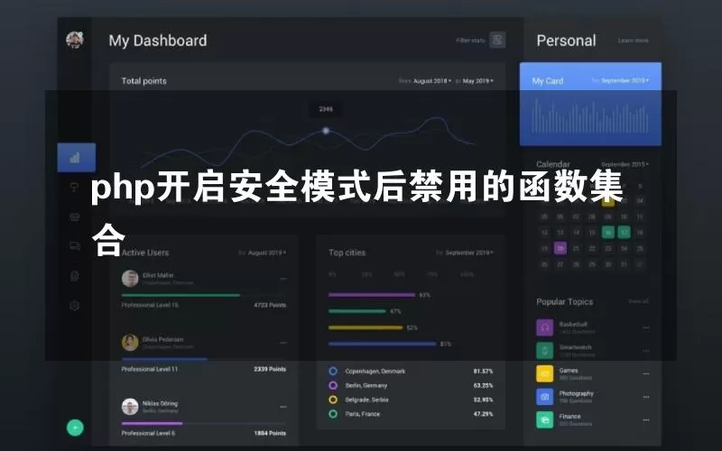Click the Games topic name

point(569,370)
